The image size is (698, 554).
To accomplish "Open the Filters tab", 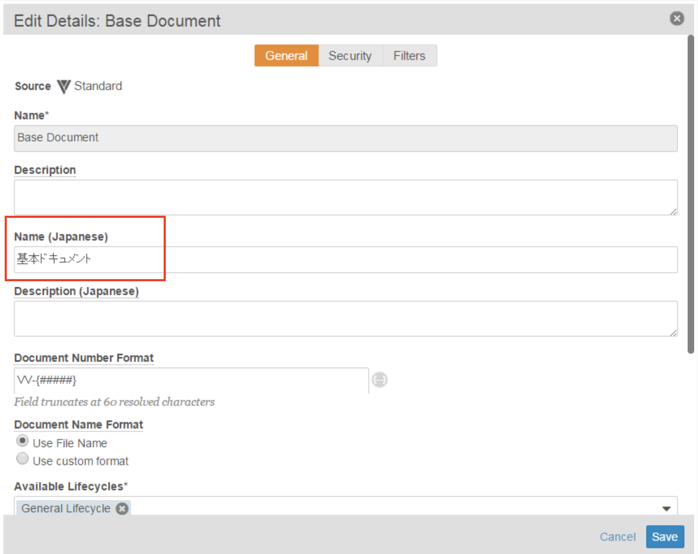I will tap(409, 56).
